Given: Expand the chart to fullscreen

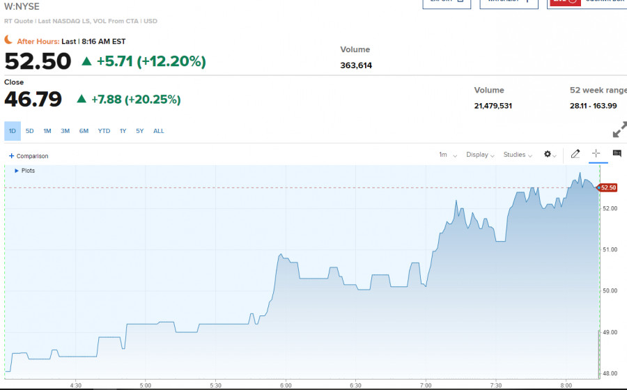Looking at the screenshot, I should click(619, 130).
